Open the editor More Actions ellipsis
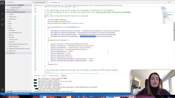175x98 pixels. coord(172,2)
